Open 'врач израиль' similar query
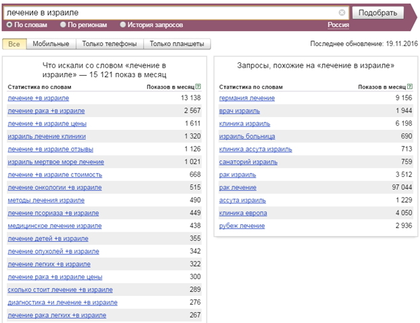The image size is (420, 323). point(240,111)
